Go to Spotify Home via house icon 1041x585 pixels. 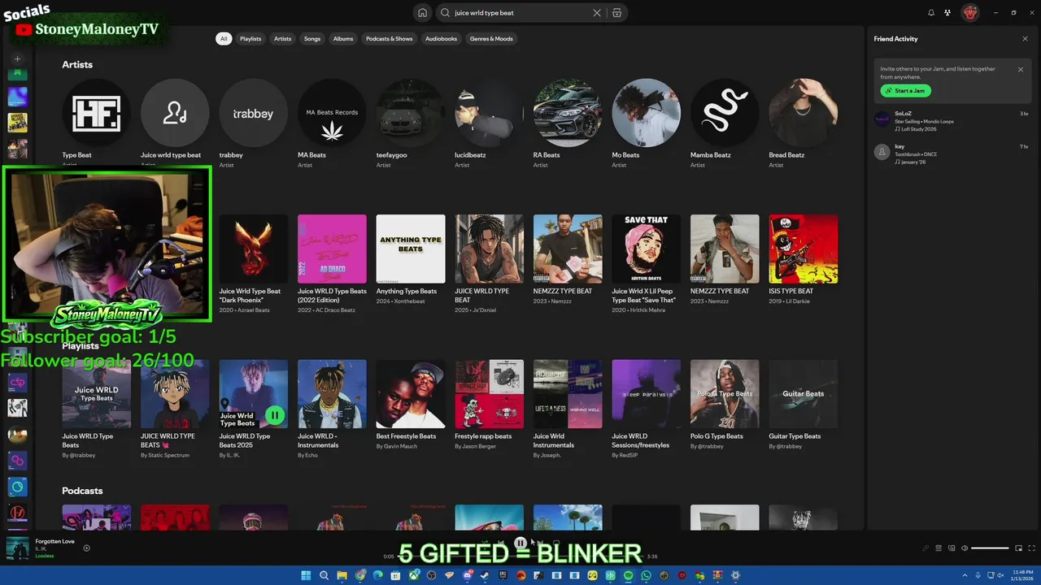[422, 13]
